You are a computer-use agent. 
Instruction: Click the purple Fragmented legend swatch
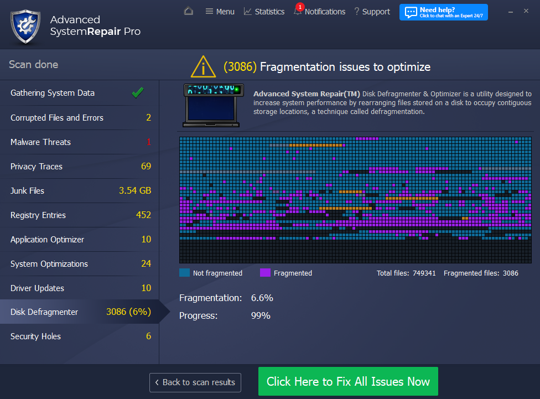pos(265,273)
